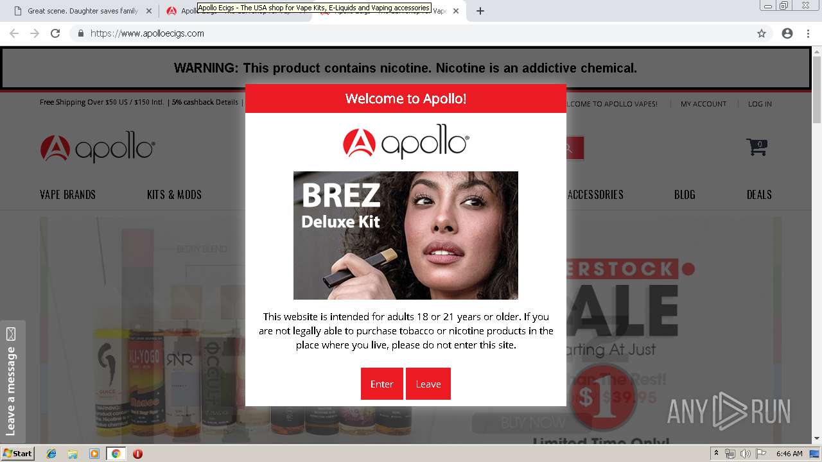The image size is (822, 462).
Task: Bookmark this page with the star icon
Action: [x=762, y=33]
